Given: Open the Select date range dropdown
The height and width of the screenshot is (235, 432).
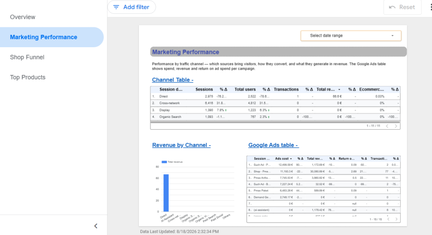Looking at the screenshot, I should 351,36.
